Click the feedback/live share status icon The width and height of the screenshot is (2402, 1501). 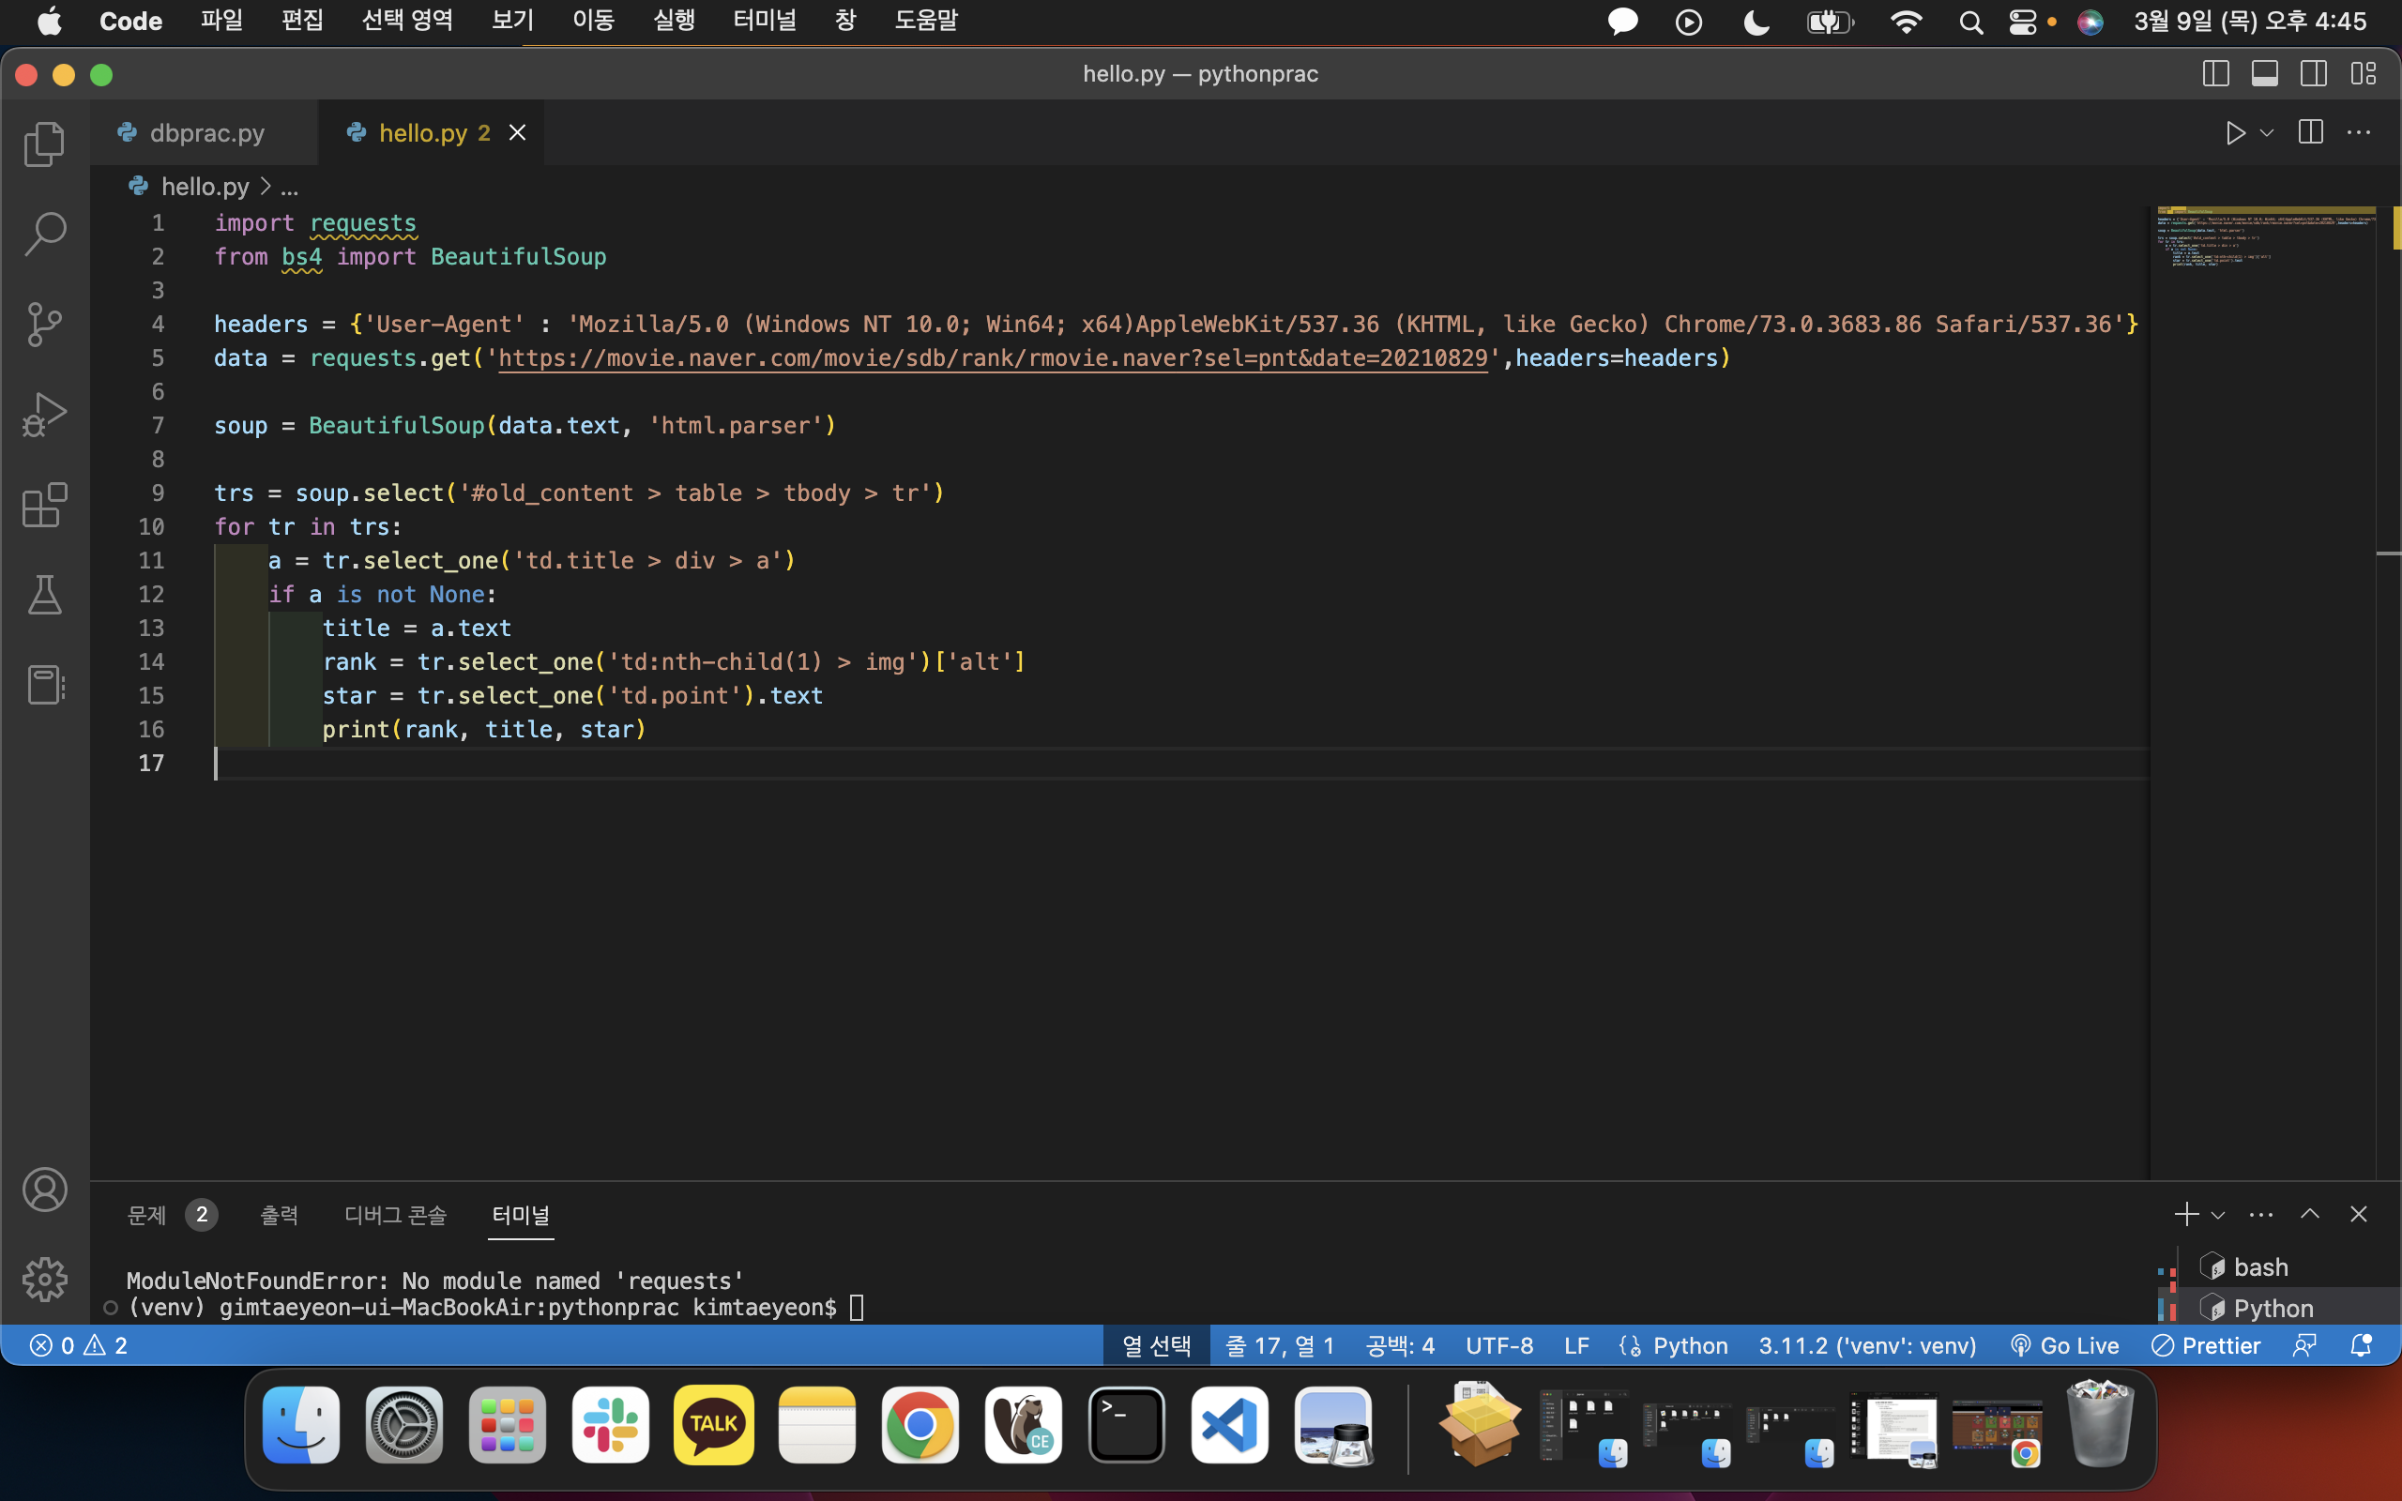click(x=2304, y=1345)
